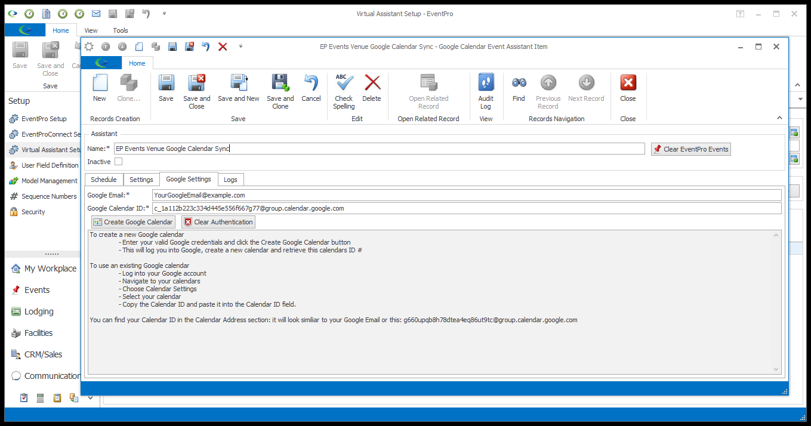Click the calculator icon in the navigation footer
Screen dimensions: 811x426
coord(41,398)
